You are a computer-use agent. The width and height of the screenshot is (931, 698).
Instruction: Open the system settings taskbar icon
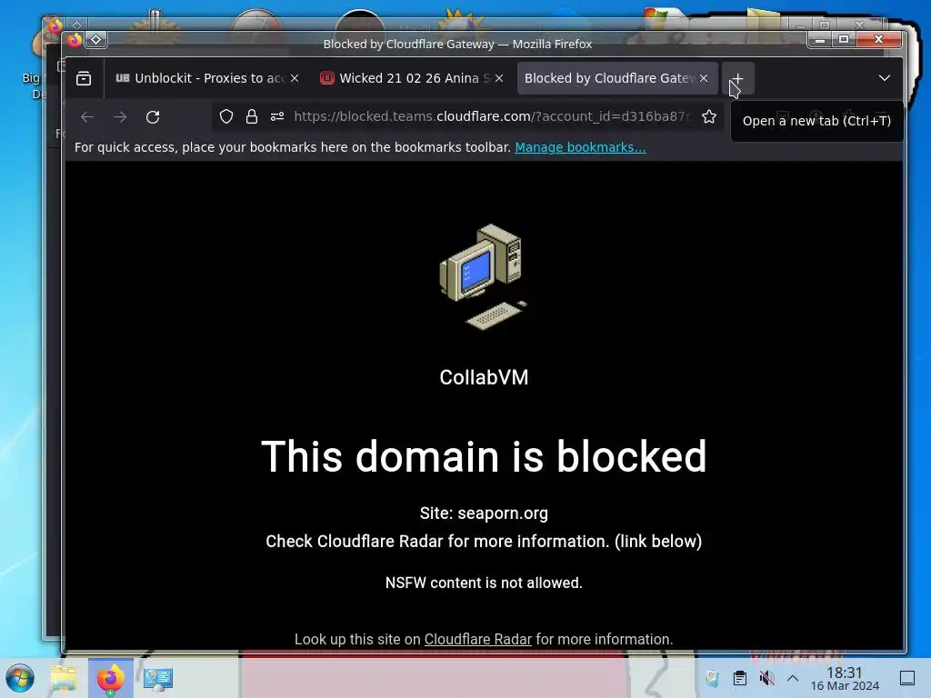pos(158,678)
